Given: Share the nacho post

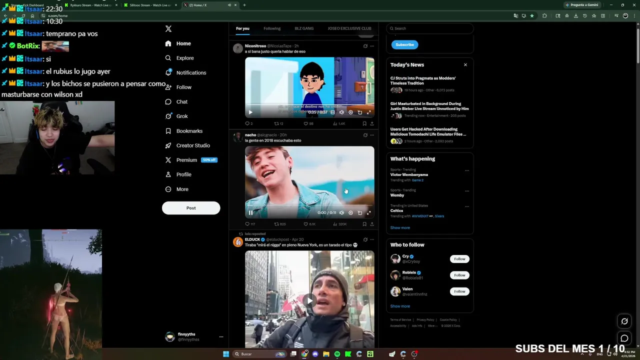Looking at the screenshot, I should [x=371, y=224].
